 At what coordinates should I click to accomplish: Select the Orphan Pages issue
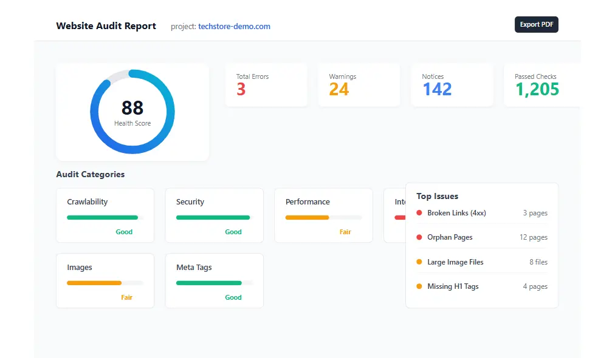tap(482, 237)
